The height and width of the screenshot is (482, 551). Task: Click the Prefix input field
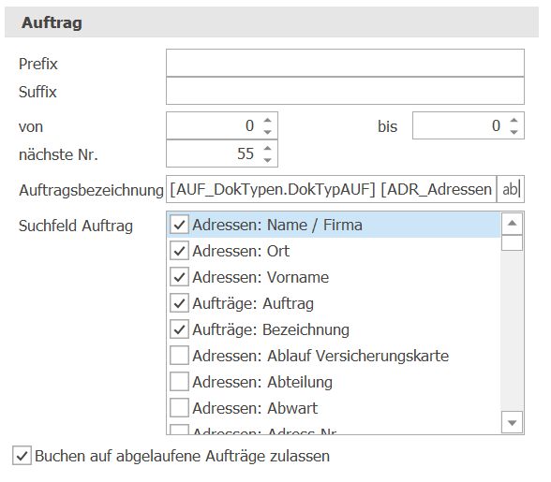point(345,63)
